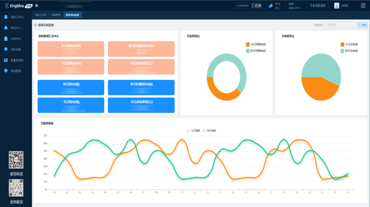Open 系统管理 gear icon in sidebar

tap(6, 71)
